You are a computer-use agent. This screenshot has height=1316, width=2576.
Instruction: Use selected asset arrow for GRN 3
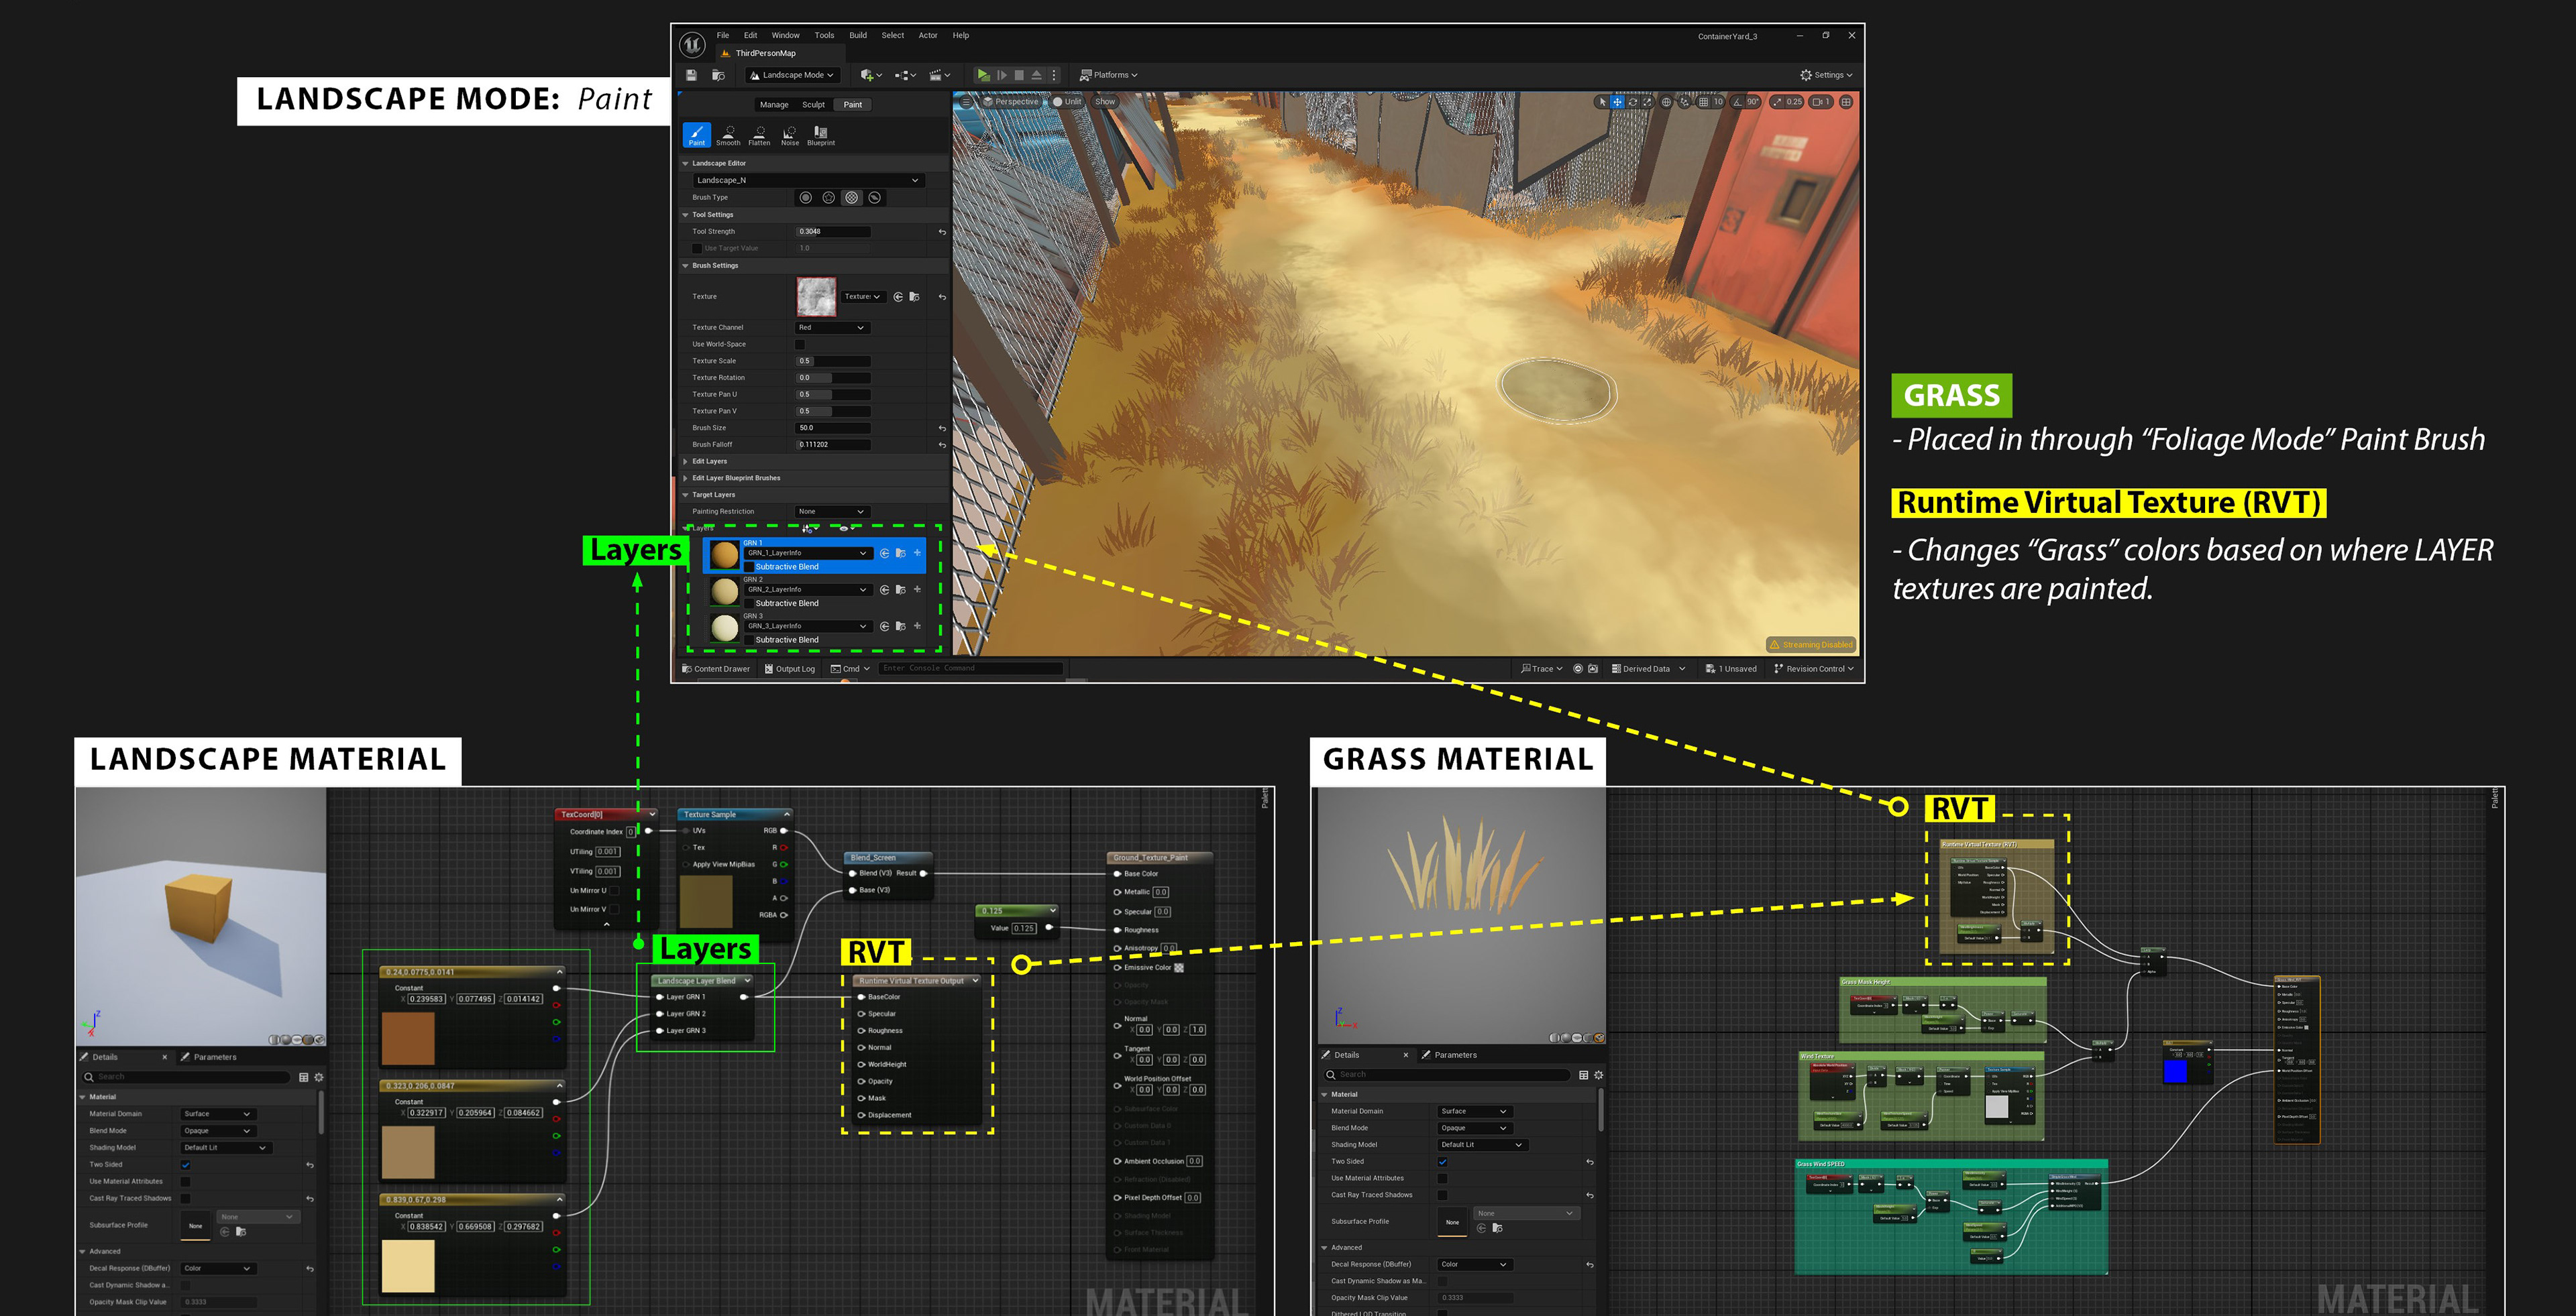pyautogui.click(x=884, y=627)
